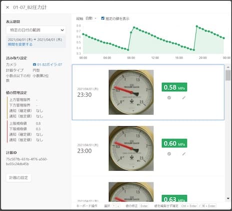Click the scrollbar thumb of readings list
Image resolution: width=232 pixels, height=211 pixels.
(228, 75)
